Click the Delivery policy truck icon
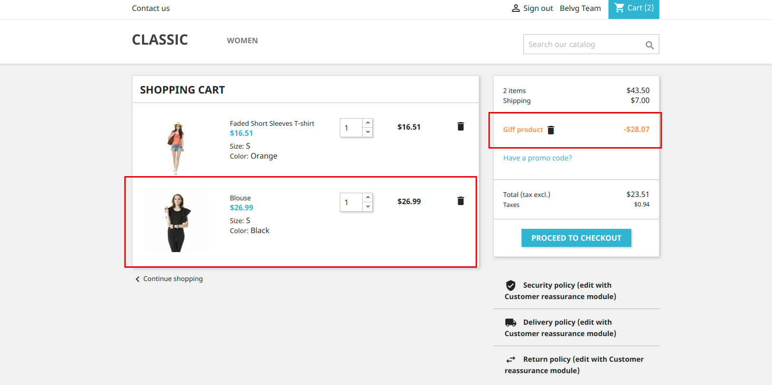The height and width of the screenshot is (385, 772). [x=511, y=322]
